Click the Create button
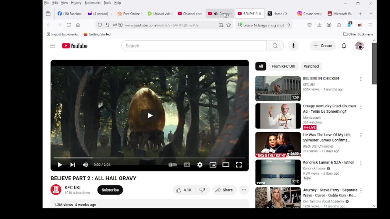 tap(323, 46)
